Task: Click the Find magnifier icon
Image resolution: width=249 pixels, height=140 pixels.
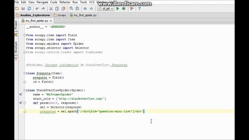Action: pos(71,9)
